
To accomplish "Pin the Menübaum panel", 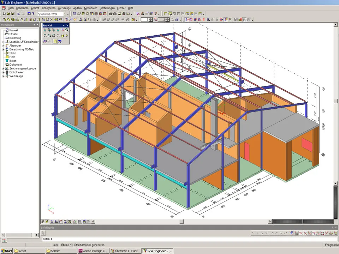I will pos(34,25).
